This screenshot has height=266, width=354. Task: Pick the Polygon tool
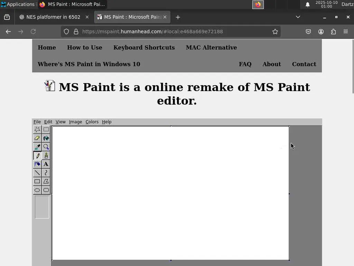(x=46, y=181)
